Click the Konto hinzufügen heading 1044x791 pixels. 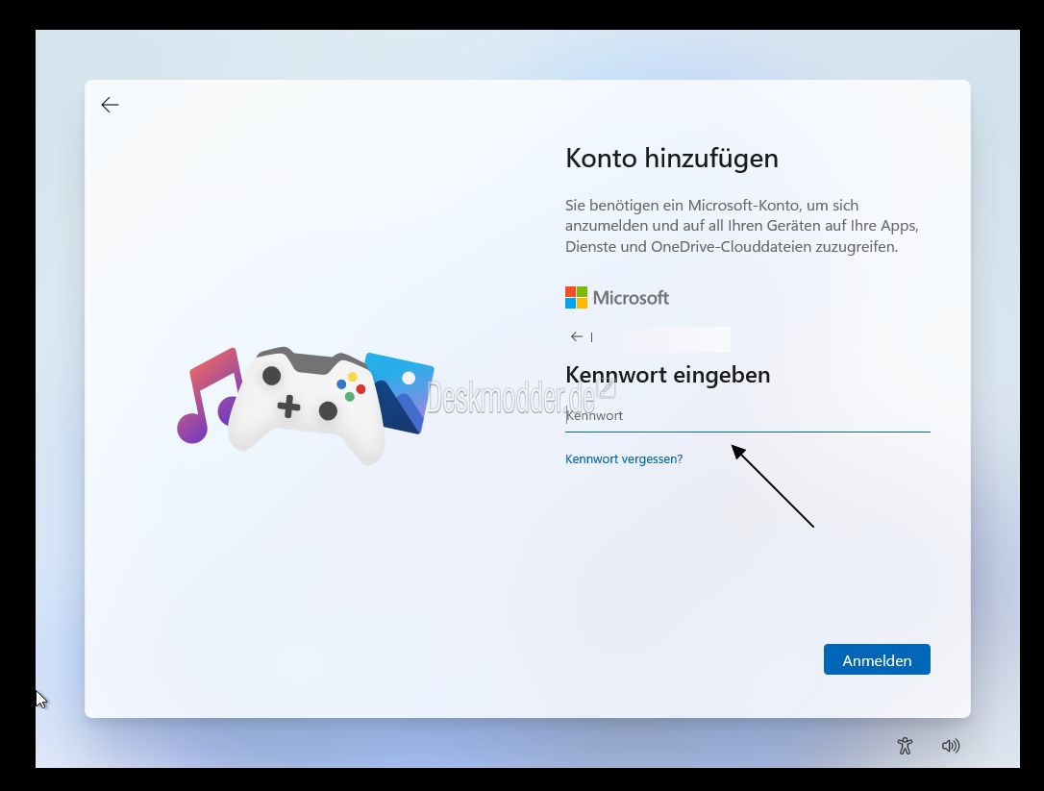click(x=672, y=159)
